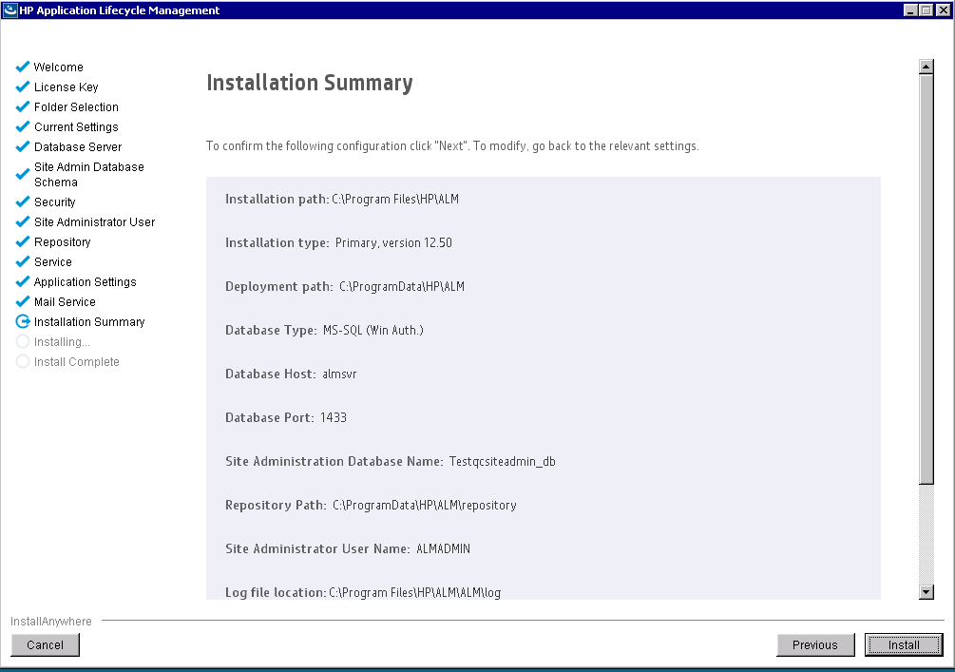Cancel the ALM installation
The height and width of the screenshot is (672, 955).
click(45, 644)
